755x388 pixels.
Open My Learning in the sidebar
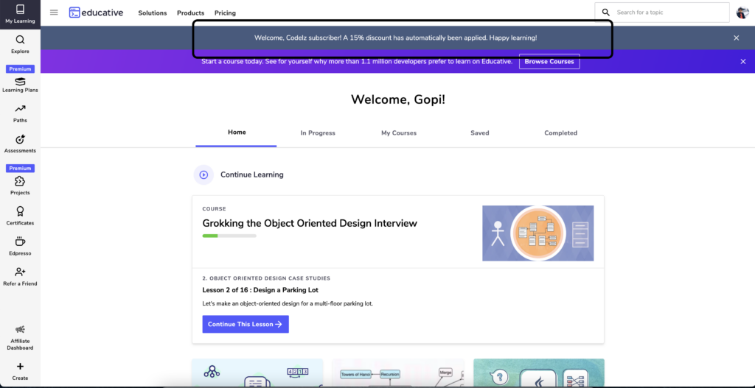[20, 13]
